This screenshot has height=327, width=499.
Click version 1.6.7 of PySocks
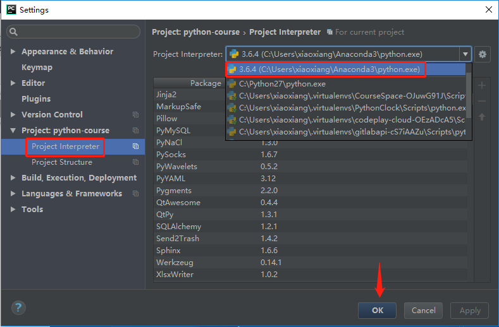tap(269, 155)
